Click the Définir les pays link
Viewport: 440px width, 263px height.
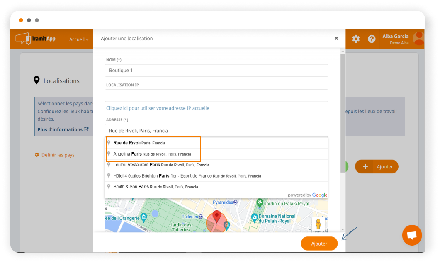point(58,155)
